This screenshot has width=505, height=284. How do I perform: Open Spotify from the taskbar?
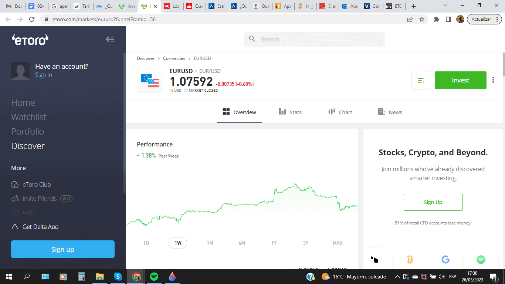154,277
